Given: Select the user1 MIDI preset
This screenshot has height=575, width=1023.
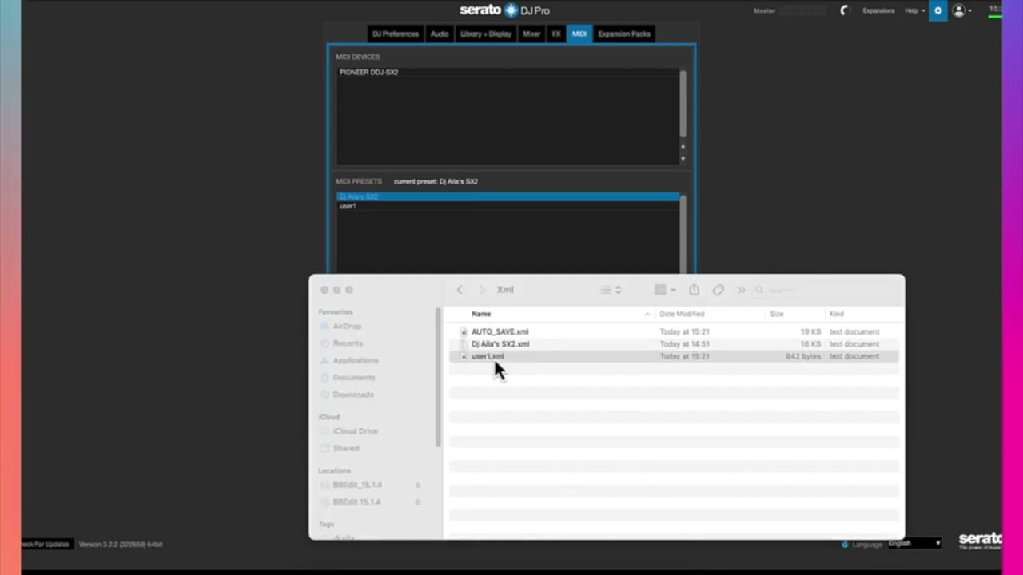Looking at the screenshot, I should point(508,206).
